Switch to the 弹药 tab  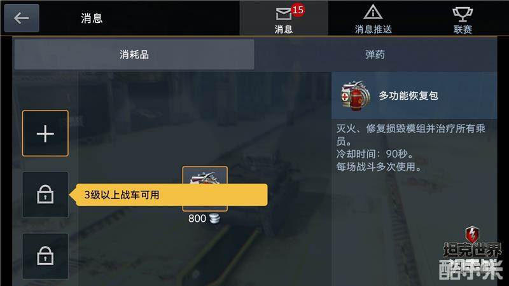pos(375,55)
